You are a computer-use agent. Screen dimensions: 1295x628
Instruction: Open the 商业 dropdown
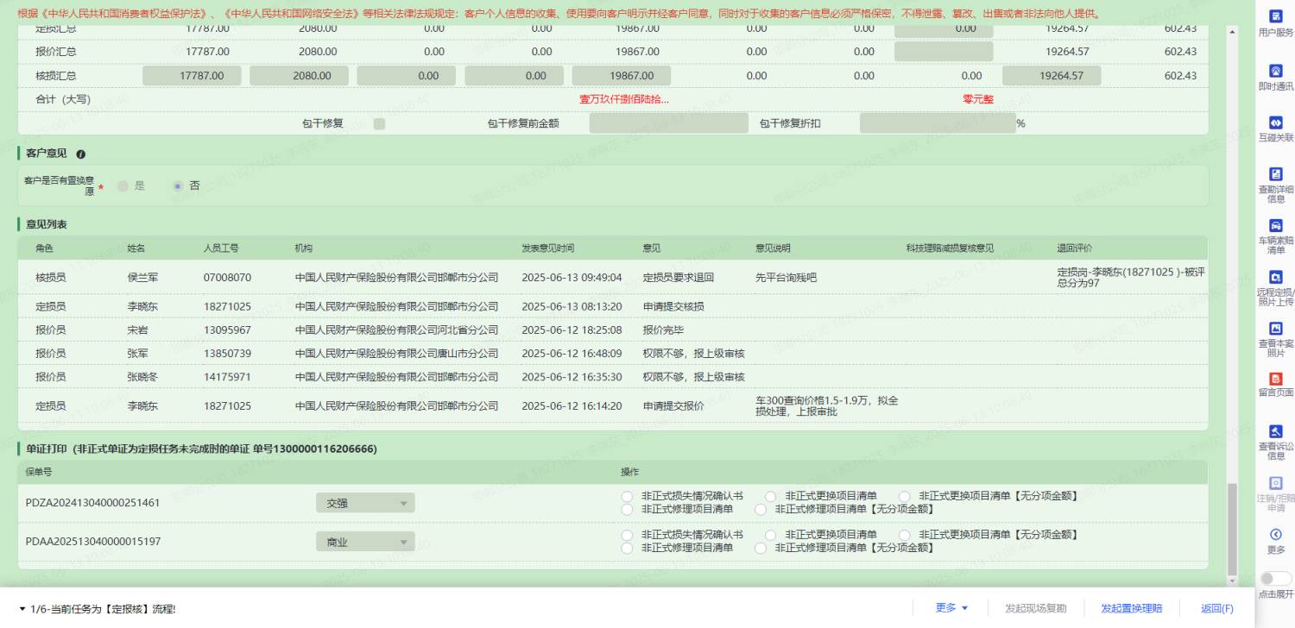(x=365, y=542)
